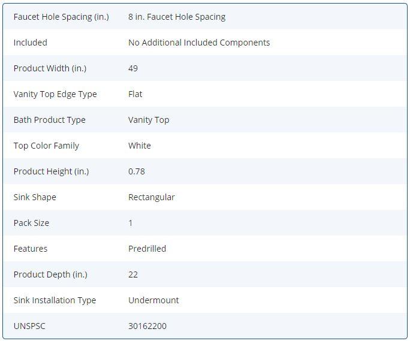410x341 pixels.
Task: Click the Product Height (in.) label
Action: point(51,171)
